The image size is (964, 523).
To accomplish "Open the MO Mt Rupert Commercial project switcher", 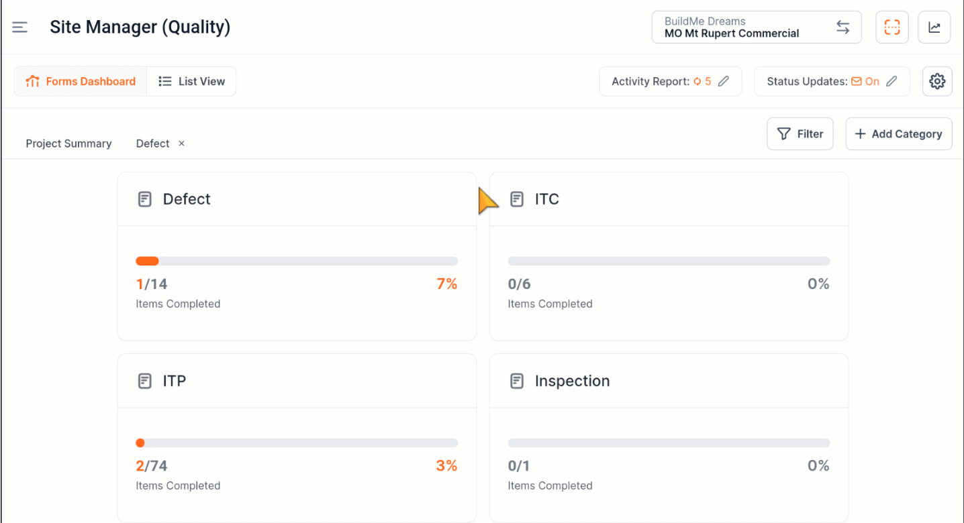I will coord(756,27).
